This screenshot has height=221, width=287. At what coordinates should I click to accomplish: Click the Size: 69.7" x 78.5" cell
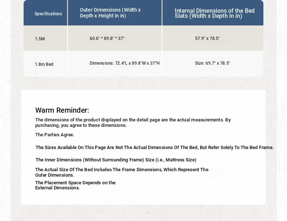[212, 63]
